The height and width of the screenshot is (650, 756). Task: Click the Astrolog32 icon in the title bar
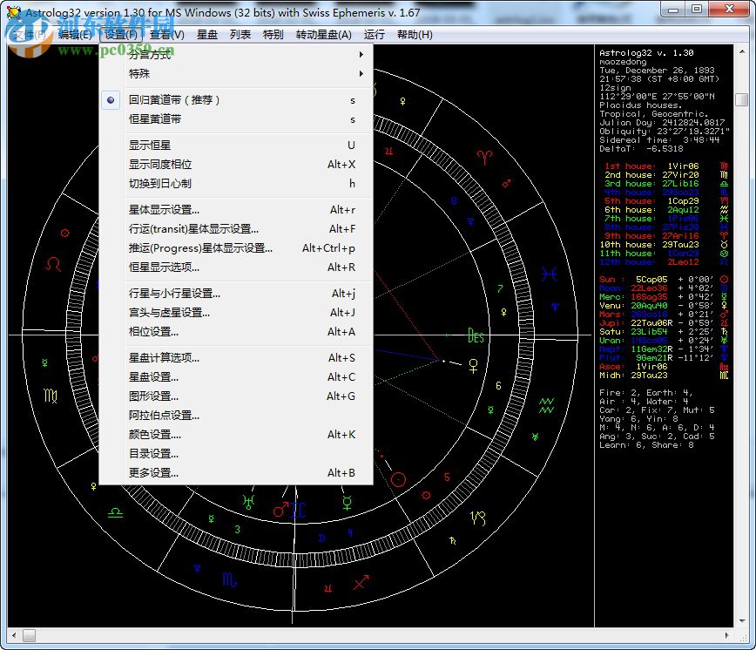[14, 10]
